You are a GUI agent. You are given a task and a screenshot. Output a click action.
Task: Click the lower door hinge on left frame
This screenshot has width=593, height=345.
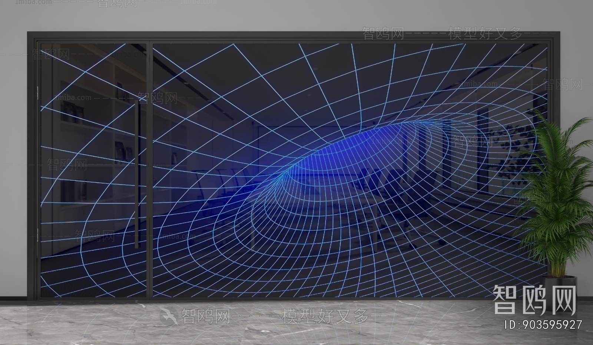click(38, 233)
